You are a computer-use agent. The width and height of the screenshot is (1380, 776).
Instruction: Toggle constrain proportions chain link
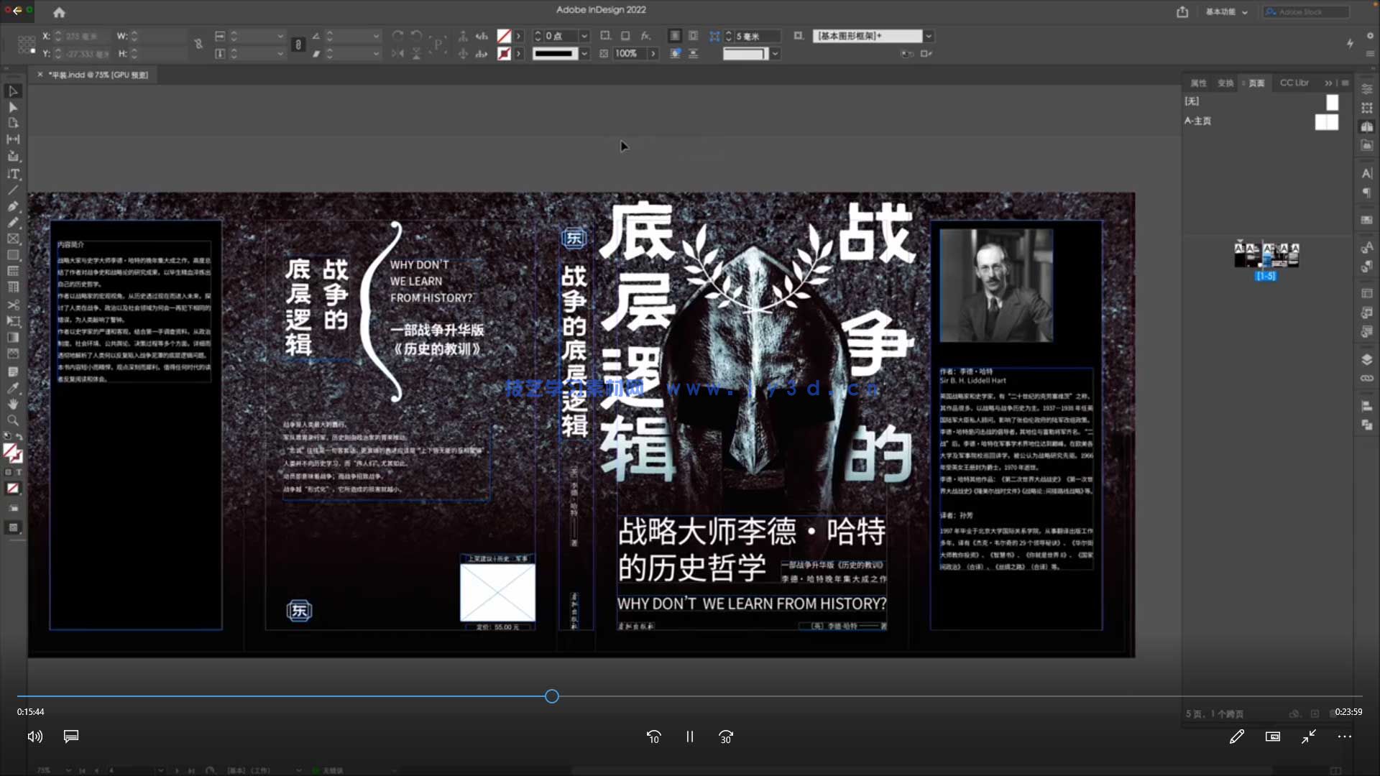pos(198,45)
